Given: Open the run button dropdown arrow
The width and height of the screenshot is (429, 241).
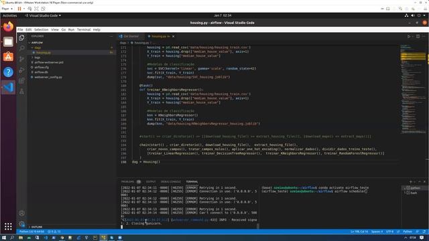Looking at the screenshot, I should 413,36.
